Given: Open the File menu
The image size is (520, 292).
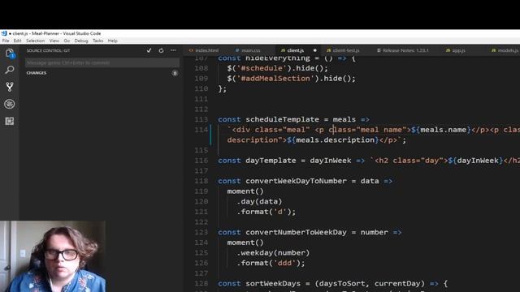Looking at the screenshot, I should (6, 41).
